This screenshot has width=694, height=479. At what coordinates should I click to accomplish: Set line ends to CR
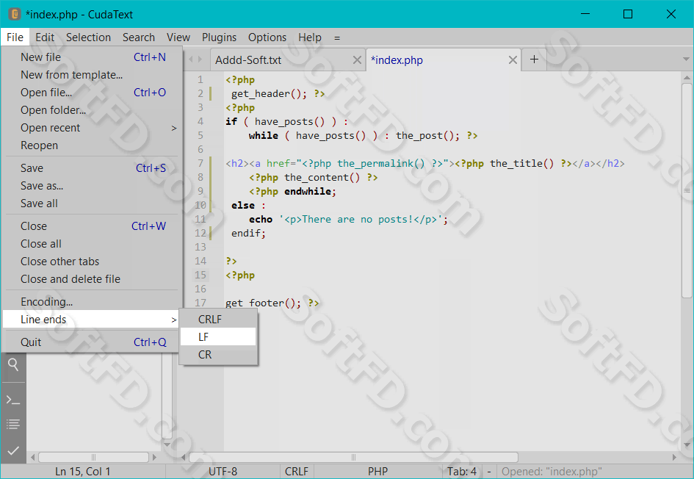[x=218, y=355]
